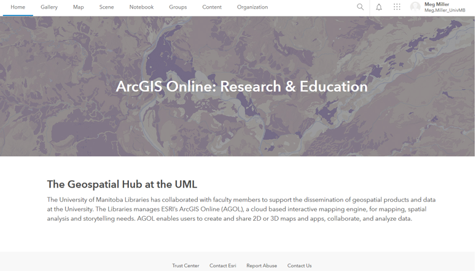Viewport: 476px width, 271px height.
Task: Click the Contact Esri link
Action: pos(222,265)
